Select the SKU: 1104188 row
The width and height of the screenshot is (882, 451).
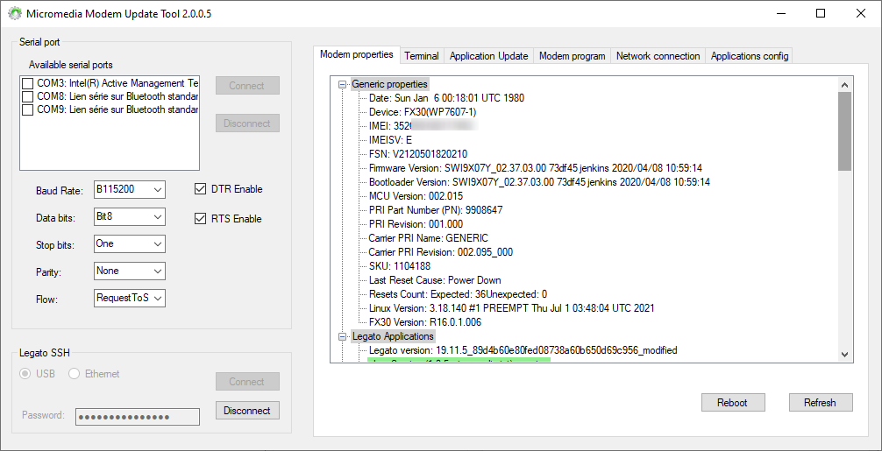(400, 267)
